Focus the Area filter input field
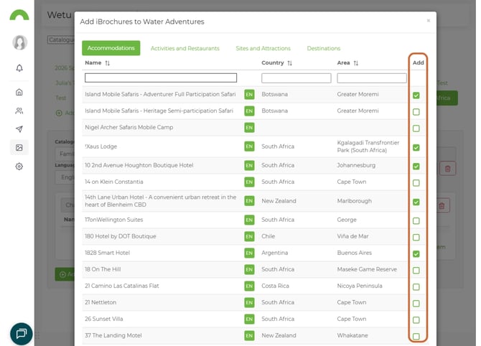The width and height of the screenshot is (481, 346). [x=372, y=78]
